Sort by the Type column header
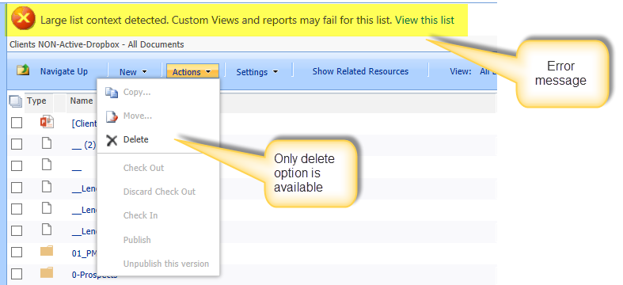 [x=36, y=101]
